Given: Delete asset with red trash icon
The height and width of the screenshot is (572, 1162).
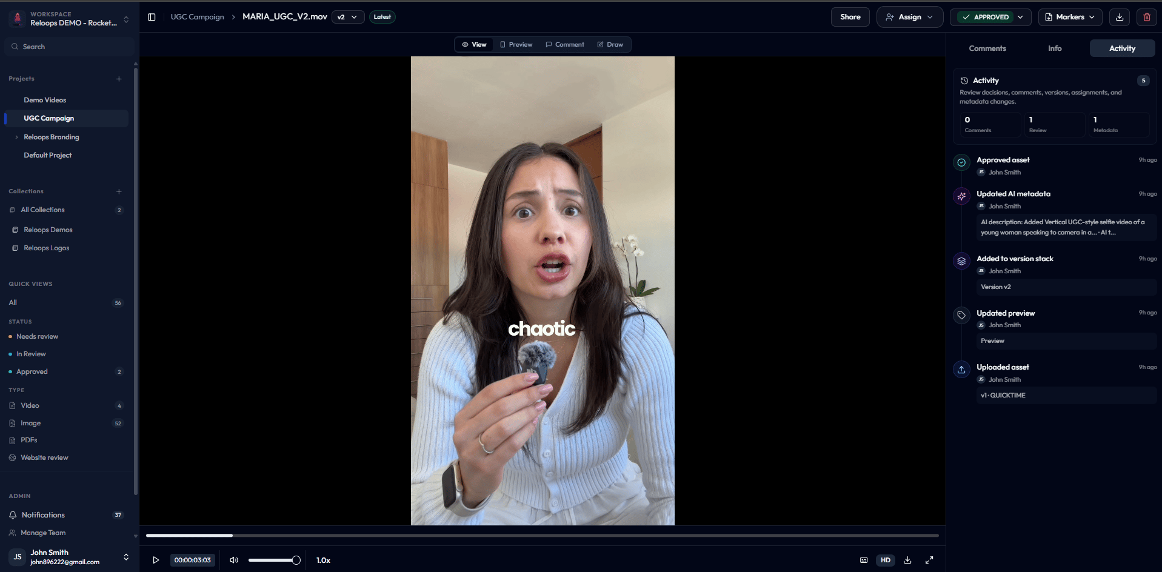Looking at the screenshot, I should point(1147,17).
